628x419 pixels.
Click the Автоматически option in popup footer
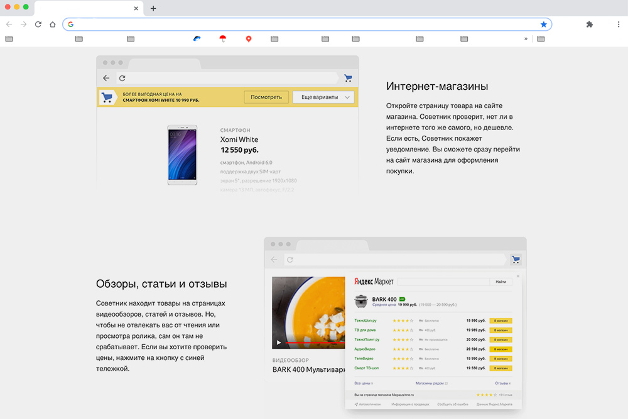[367, 404]
